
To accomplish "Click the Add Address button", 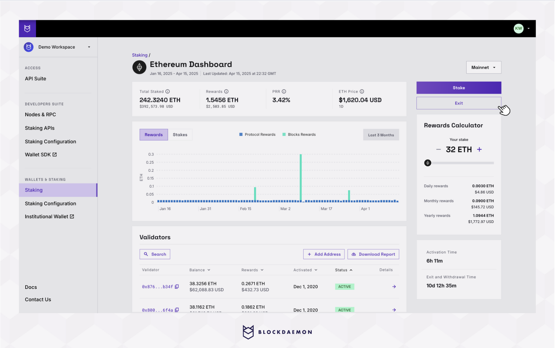I will 324,254.
